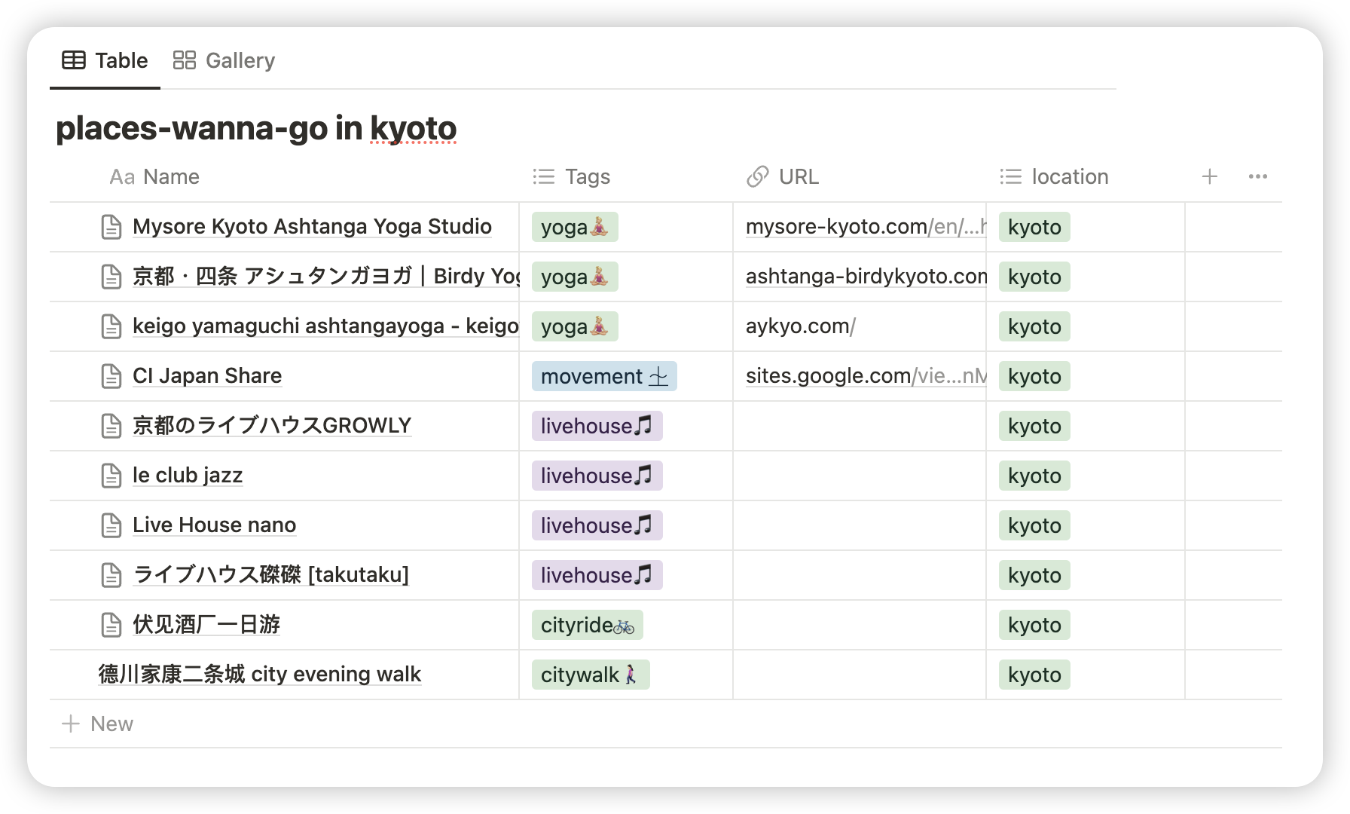
Task: Open aykyo.com URL
Action: [800, 326]
